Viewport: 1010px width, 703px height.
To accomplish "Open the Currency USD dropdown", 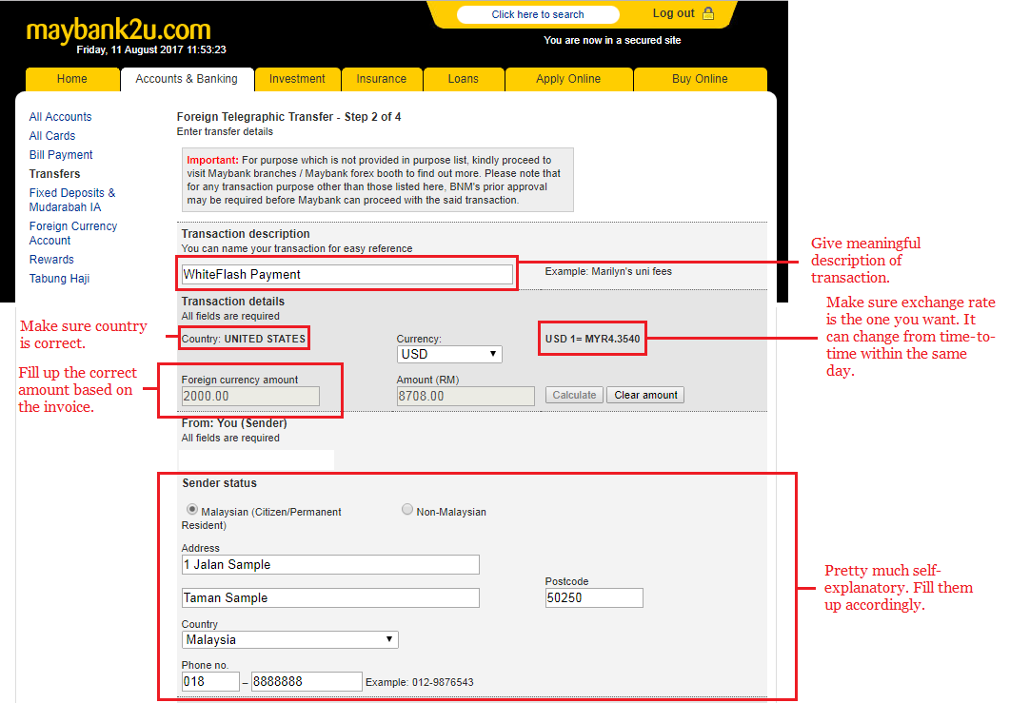I will click(449, 354).
